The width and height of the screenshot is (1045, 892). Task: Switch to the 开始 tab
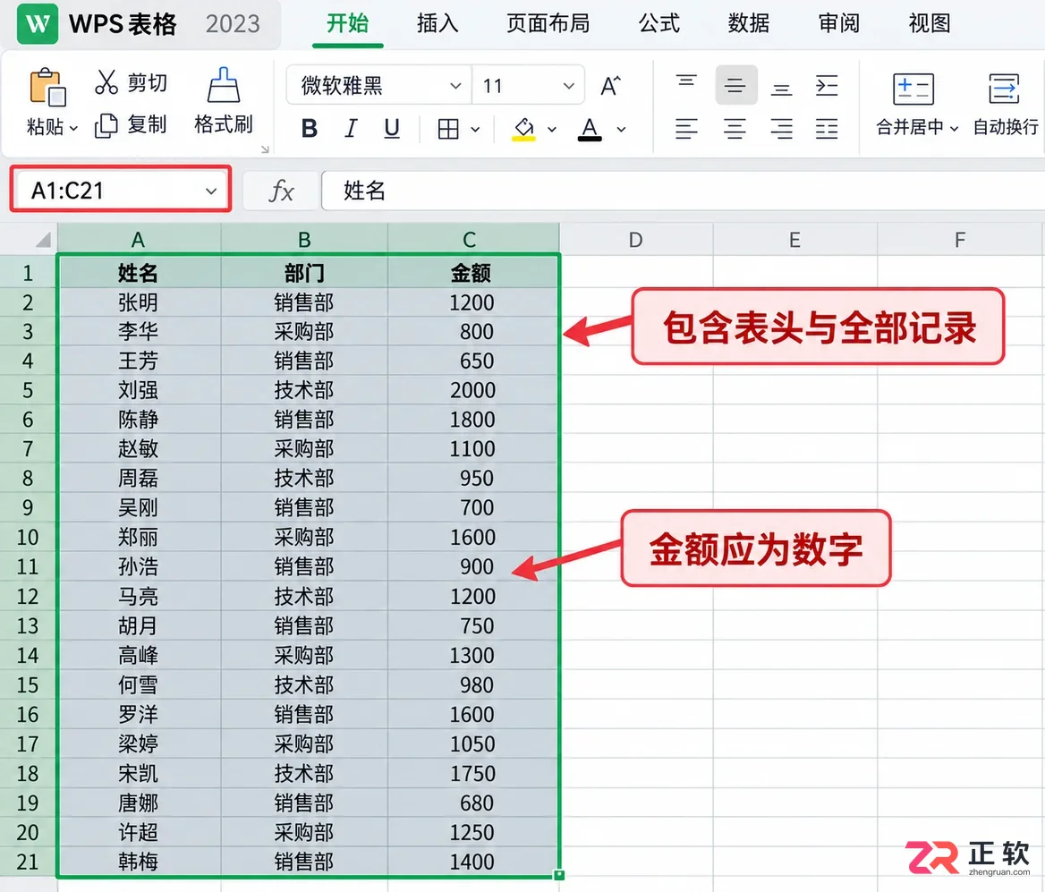click(x=347, y=23)
